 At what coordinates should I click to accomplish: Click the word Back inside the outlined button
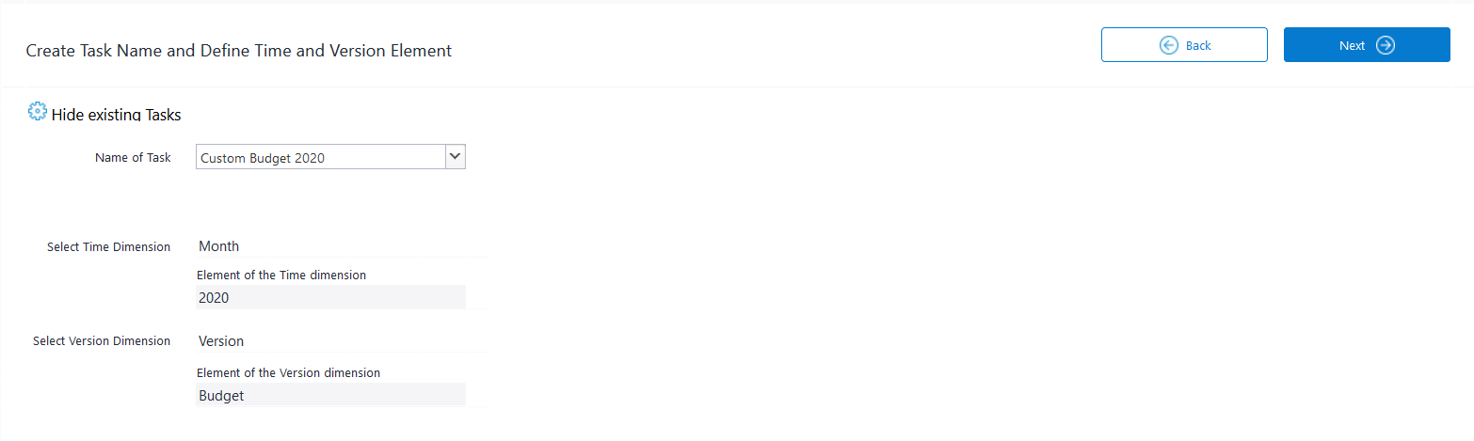1198,45
